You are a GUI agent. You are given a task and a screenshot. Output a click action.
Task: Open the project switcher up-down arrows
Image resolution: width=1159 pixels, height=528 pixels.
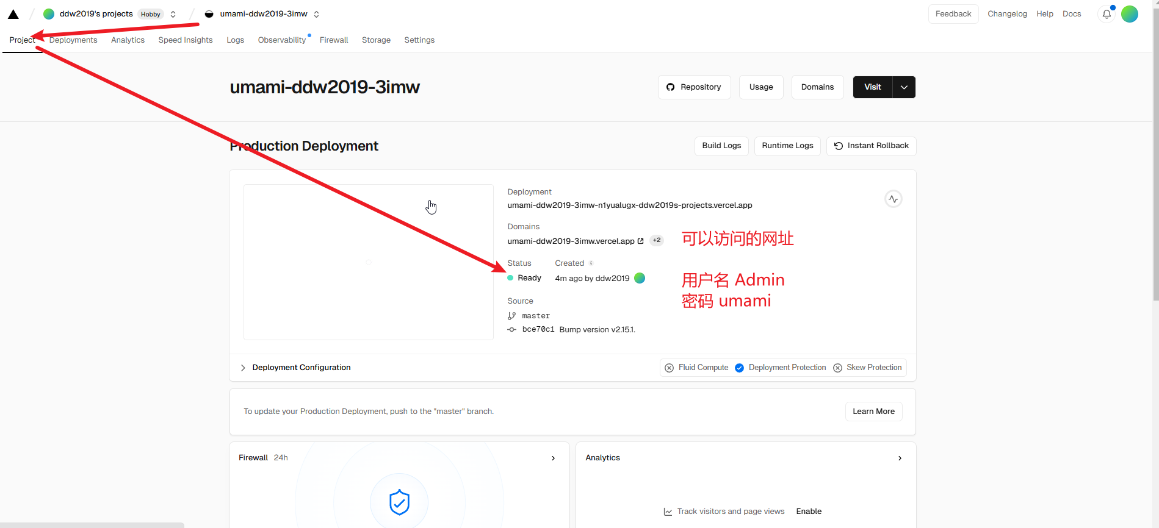point(316,14)
